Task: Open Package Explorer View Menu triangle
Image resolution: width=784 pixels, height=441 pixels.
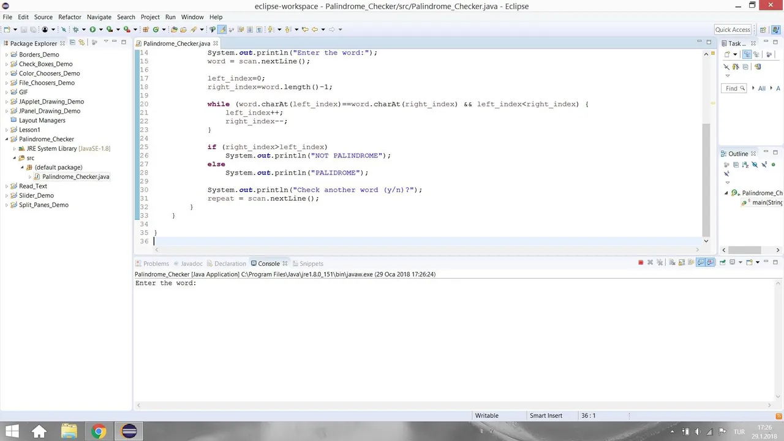Action: [105, 42]
